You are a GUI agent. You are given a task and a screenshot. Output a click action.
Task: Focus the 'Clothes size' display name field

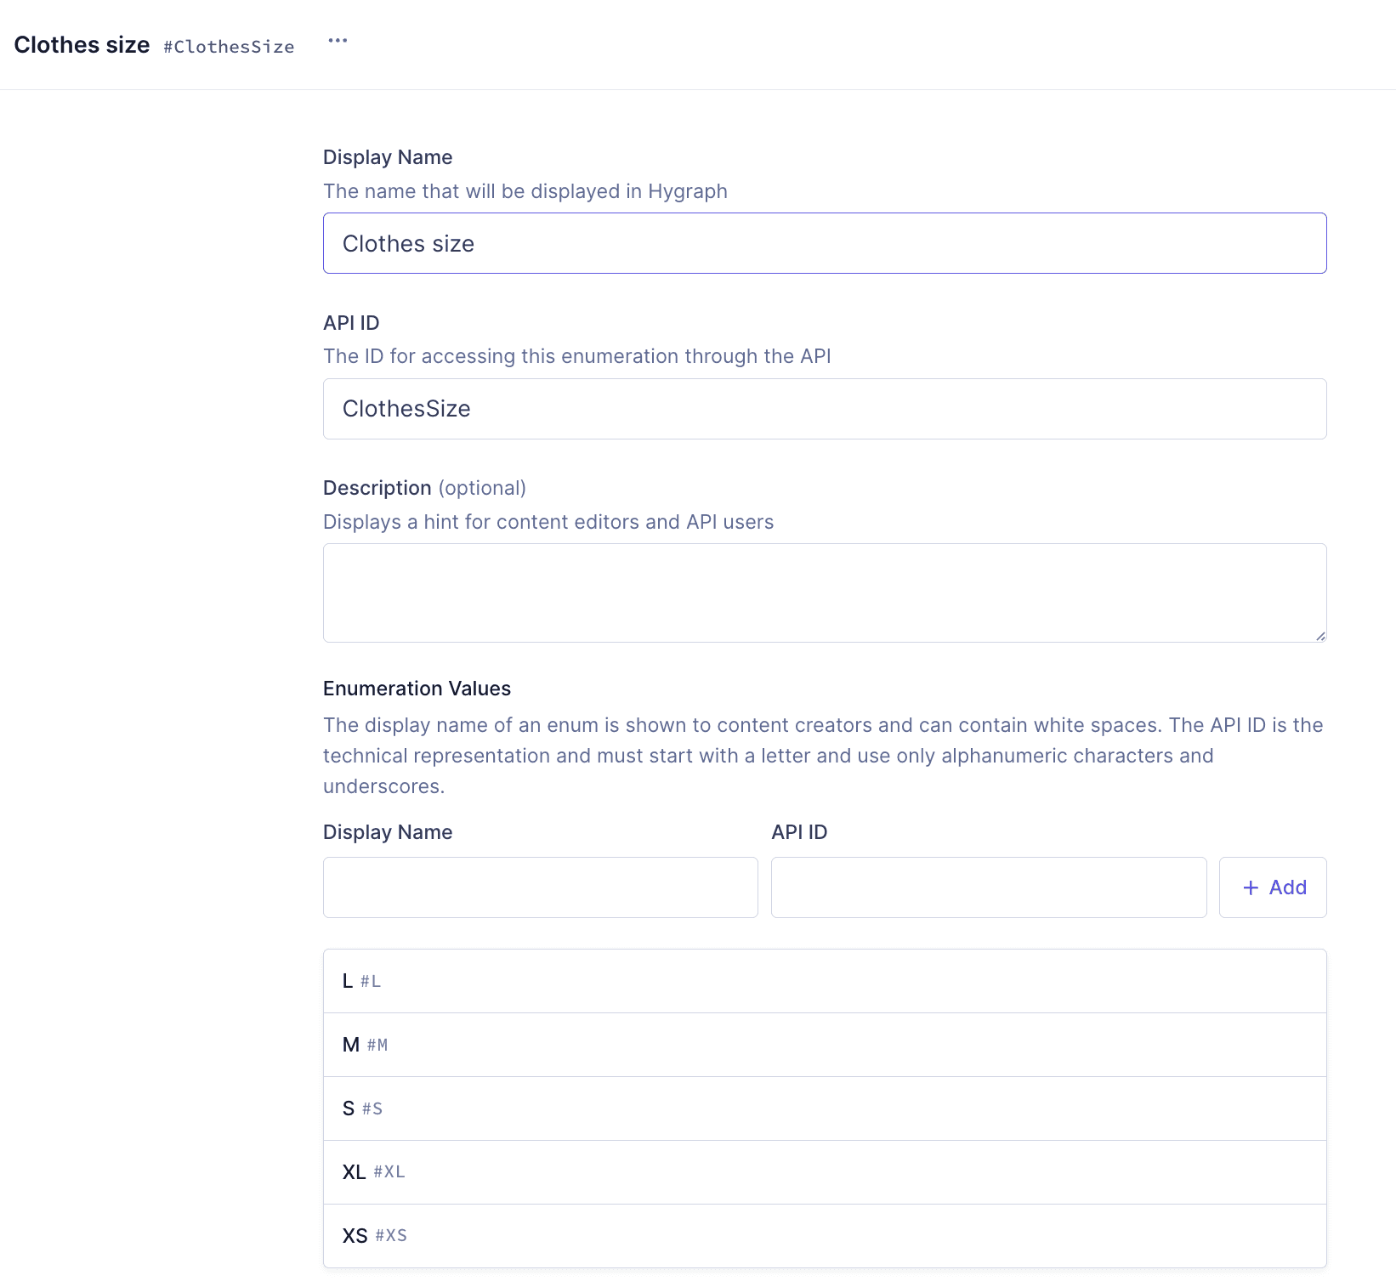tap(824, 243)
